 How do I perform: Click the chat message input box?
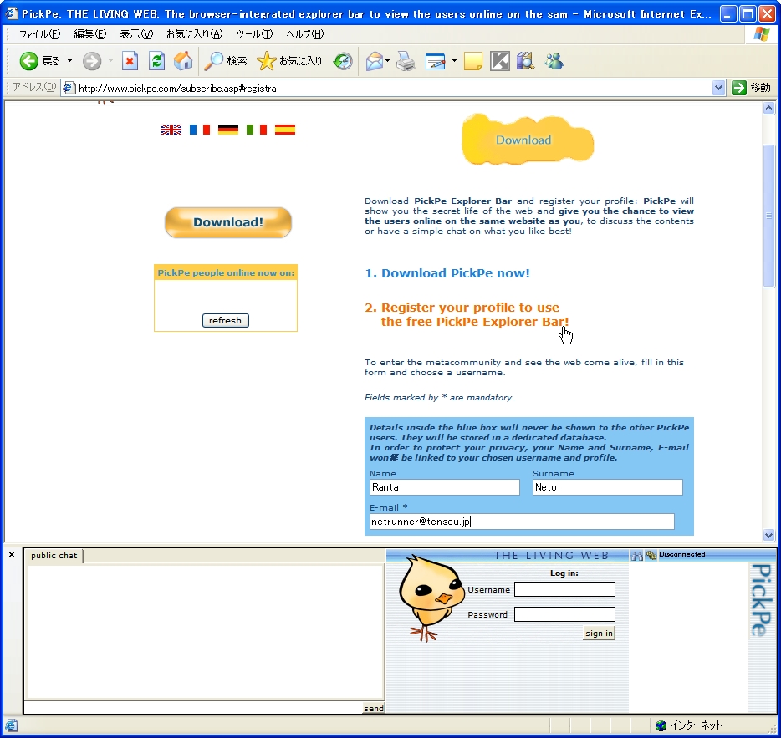coord(193,708)
